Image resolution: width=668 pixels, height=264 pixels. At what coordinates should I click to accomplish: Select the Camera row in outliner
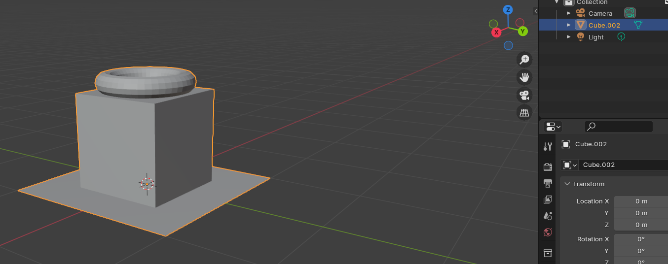[603, 13]
